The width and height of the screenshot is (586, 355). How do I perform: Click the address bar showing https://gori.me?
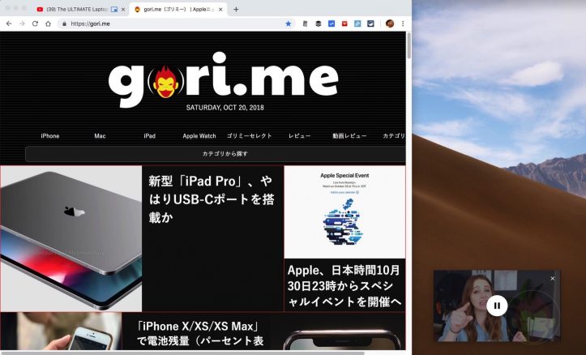[176, 24]
